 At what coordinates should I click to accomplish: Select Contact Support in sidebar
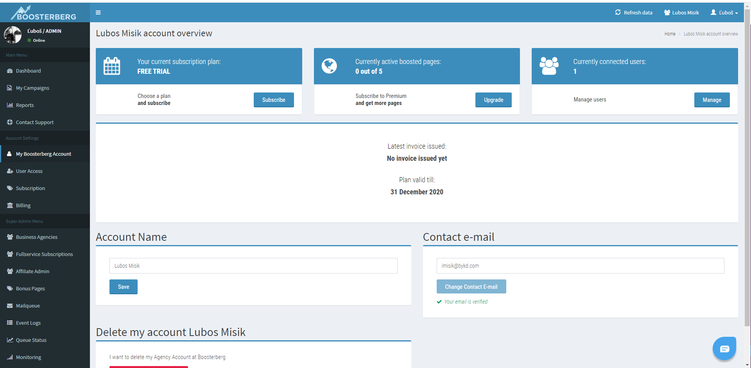(x=45, y=122)
